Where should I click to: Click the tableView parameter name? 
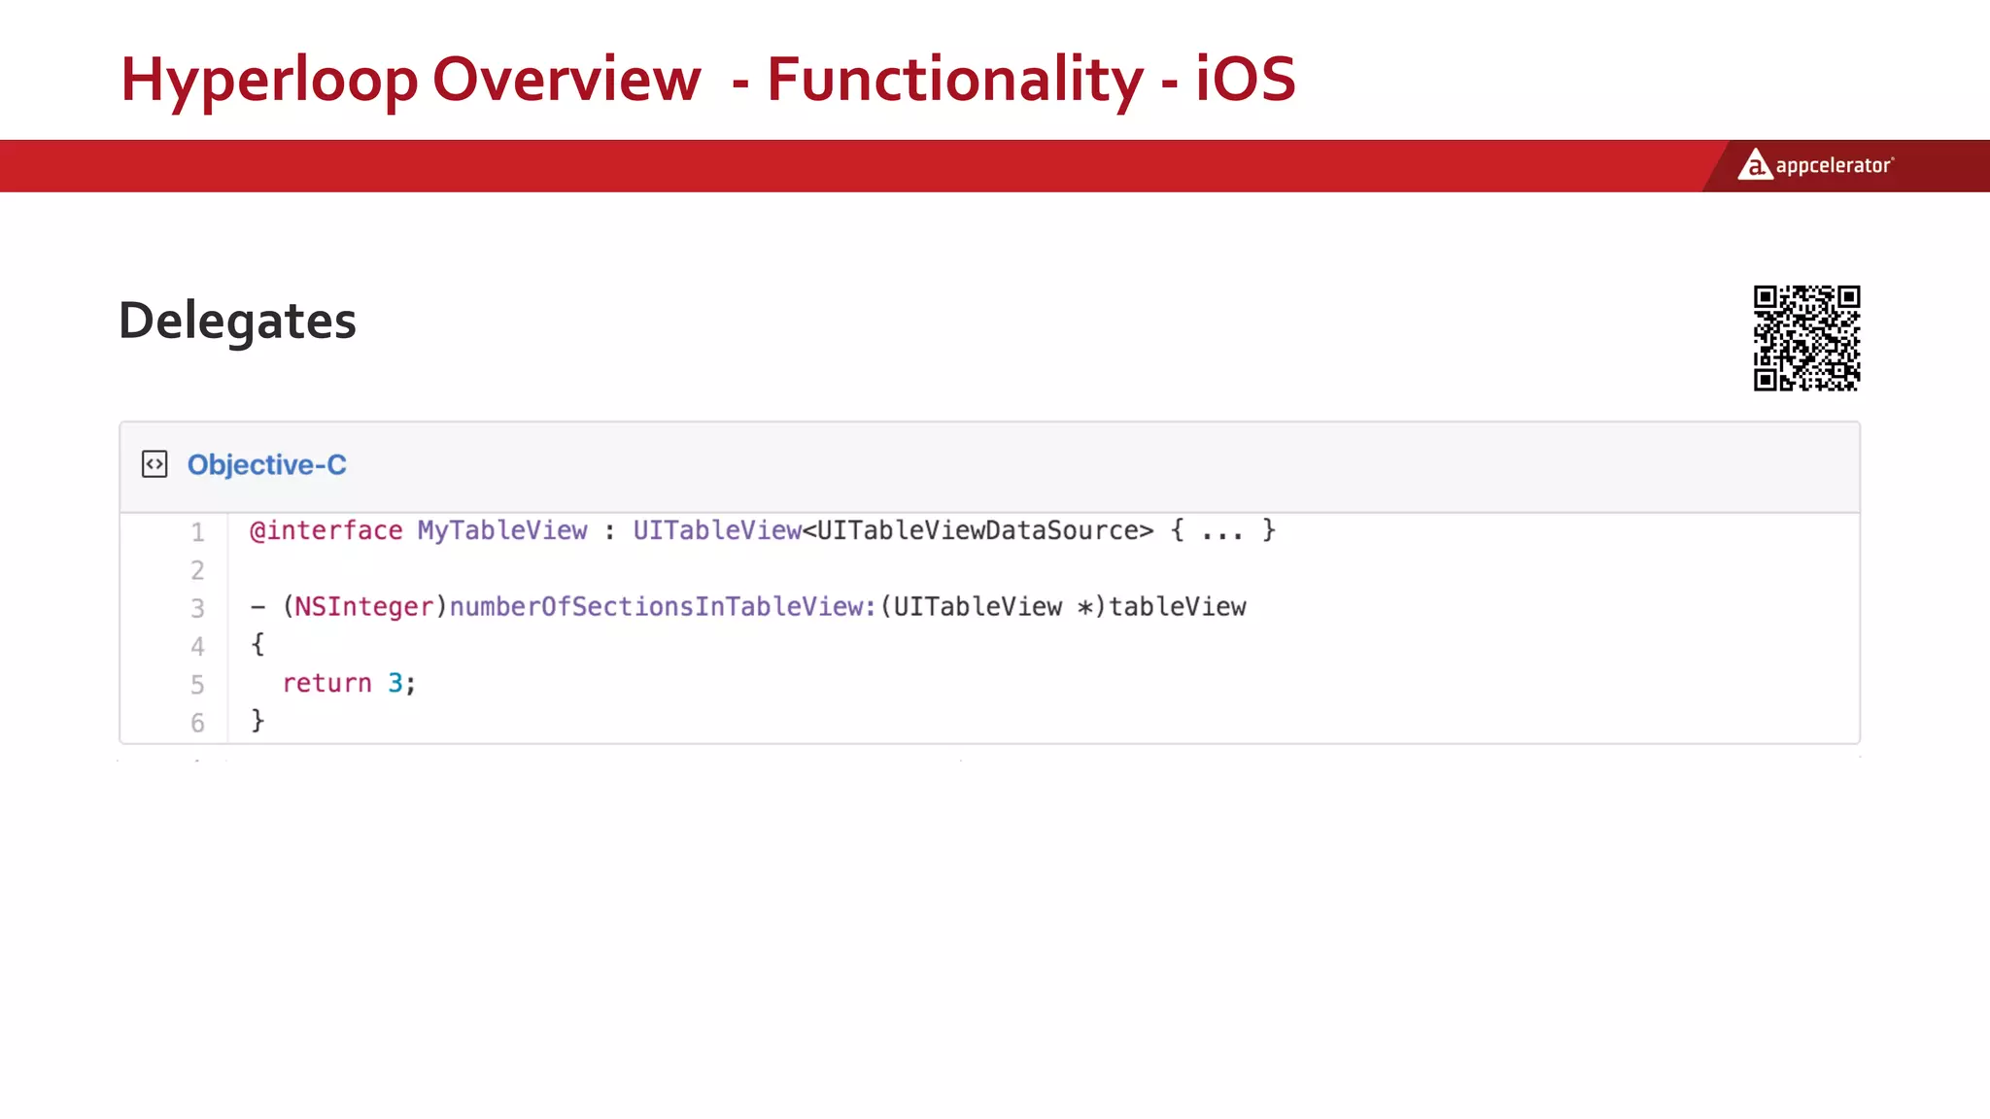pyautogui.click(x=1177, y=607)
